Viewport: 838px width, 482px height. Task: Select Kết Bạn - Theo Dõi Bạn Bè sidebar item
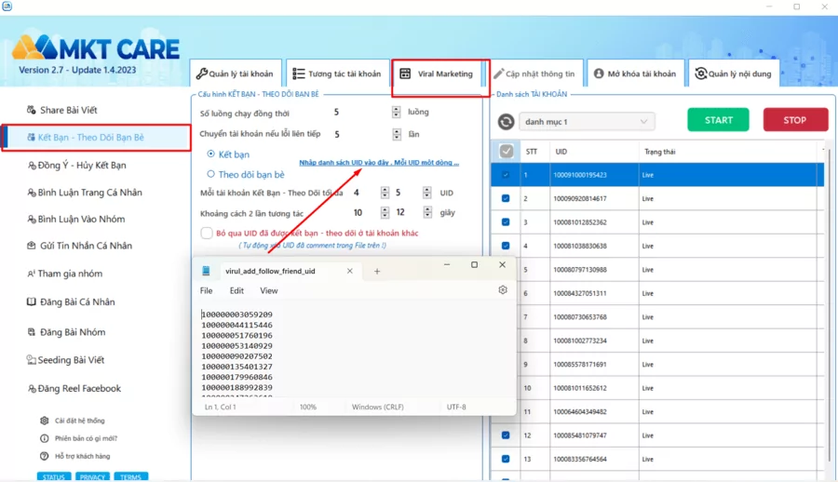(x=96, y=138)
